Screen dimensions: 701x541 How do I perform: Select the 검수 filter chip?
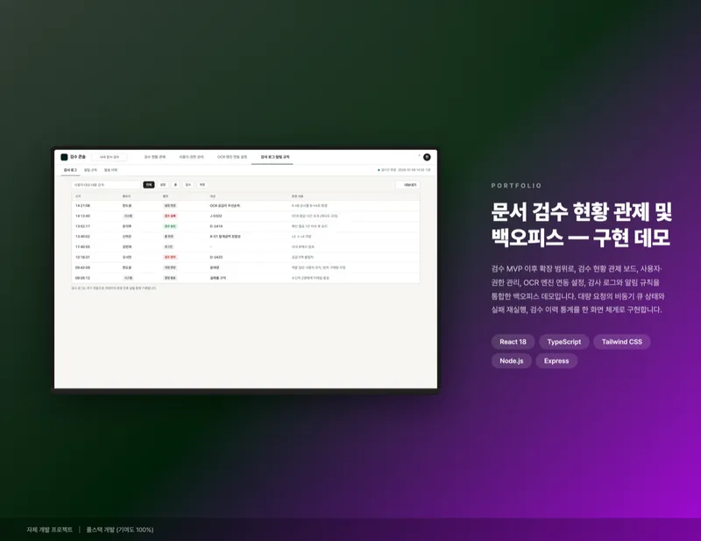tap(188, 185)
